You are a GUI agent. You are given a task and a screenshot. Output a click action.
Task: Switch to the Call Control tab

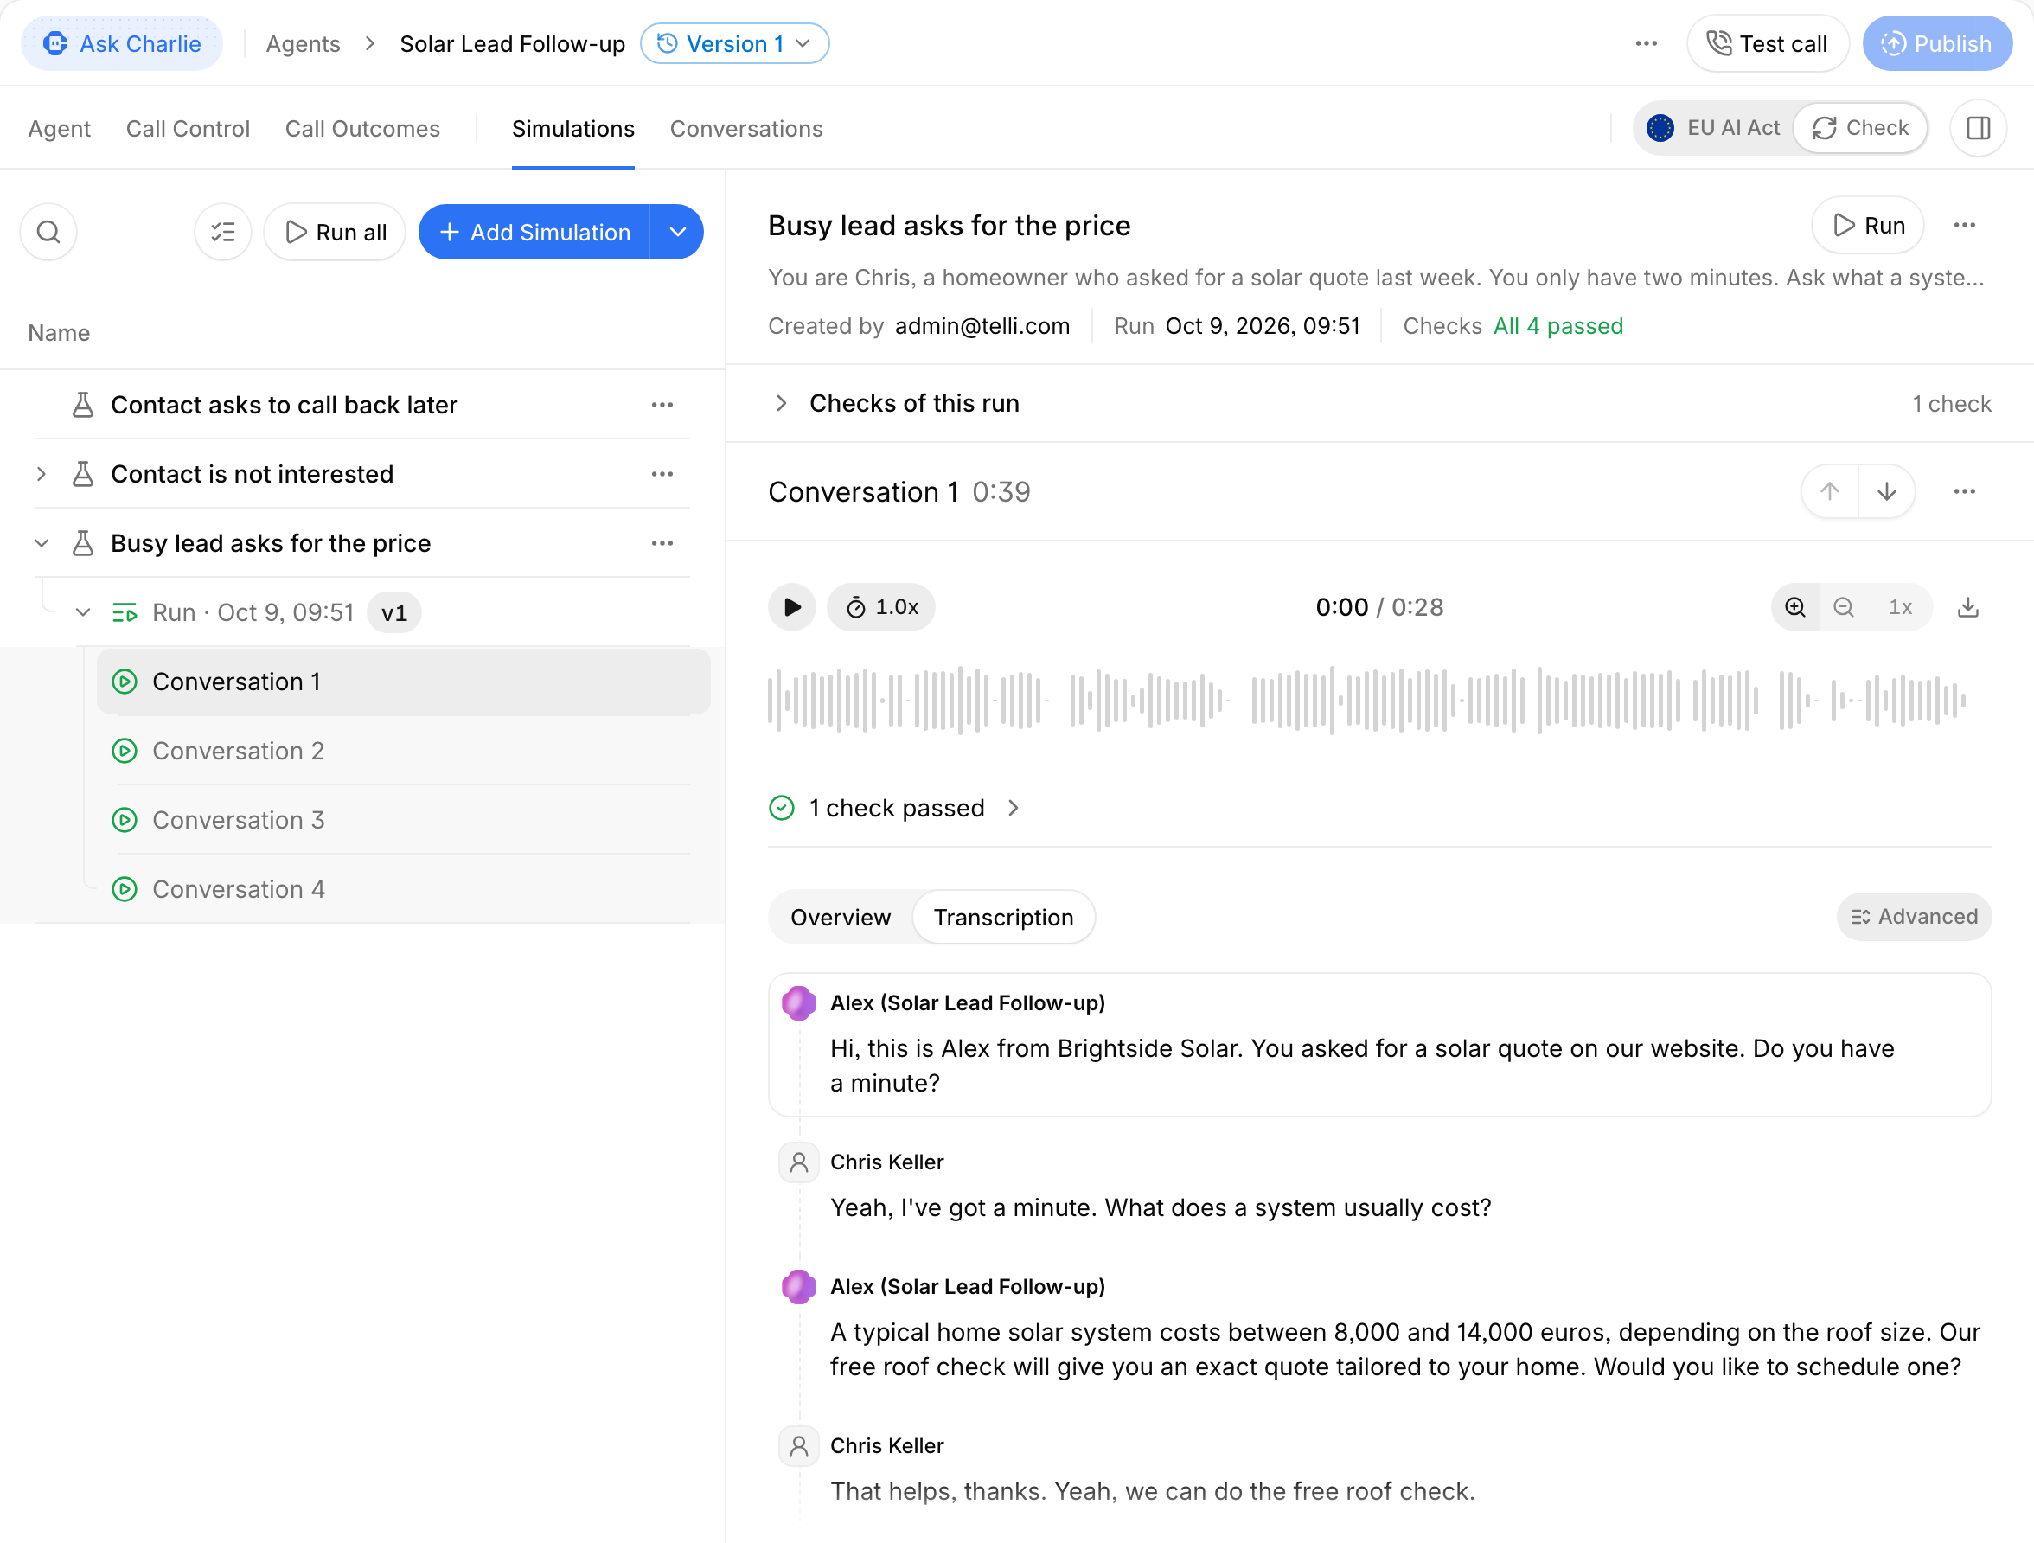188,128
